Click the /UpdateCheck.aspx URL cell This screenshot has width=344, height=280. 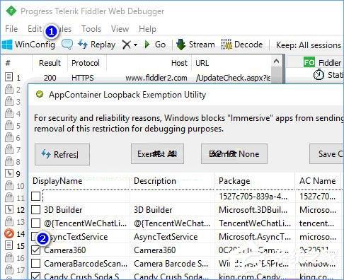pyautogui.click(x=233, y=78)
